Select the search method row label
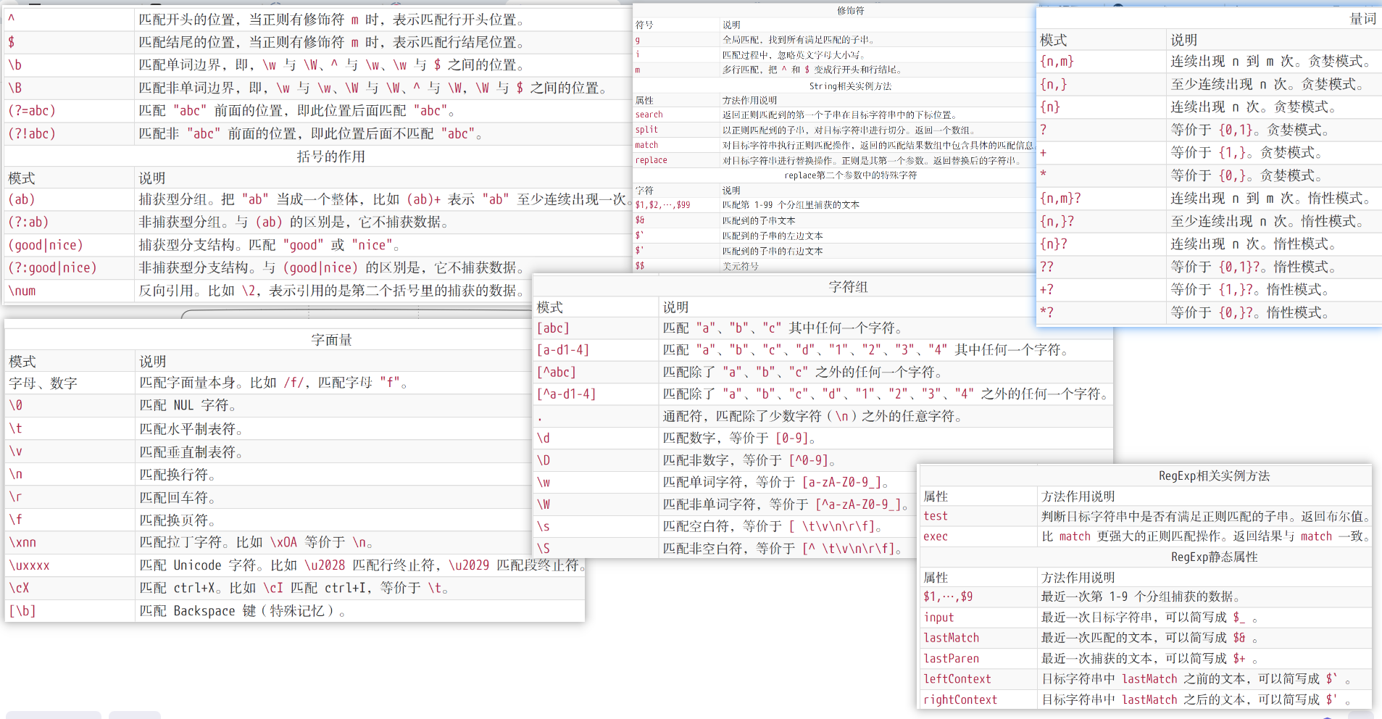The width and height of the screenshot is (1382, 719). pyautogui.click(x=649, y=115)
